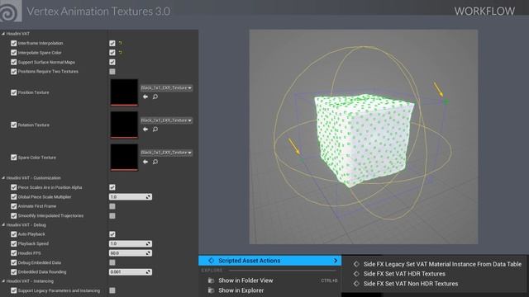Collapse Houdini VAT - Customization section
Image resolution: width=529 pixels, height=297 pixels.
[3, 178]
